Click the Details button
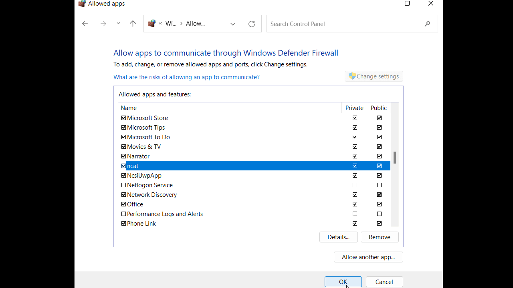Image resolution: width=513 pixels, height=288 pixels. (x=338, y=237)
